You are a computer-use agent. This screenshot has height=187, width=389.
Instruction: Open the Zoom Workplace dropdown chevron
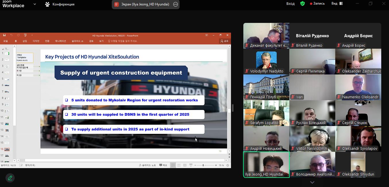point(35,4)
